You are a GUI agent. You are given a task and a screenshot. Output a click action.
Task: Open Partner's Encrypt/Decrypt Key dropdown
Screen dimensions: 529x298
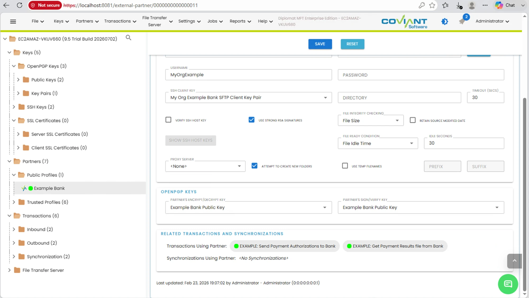pos(248,208)
